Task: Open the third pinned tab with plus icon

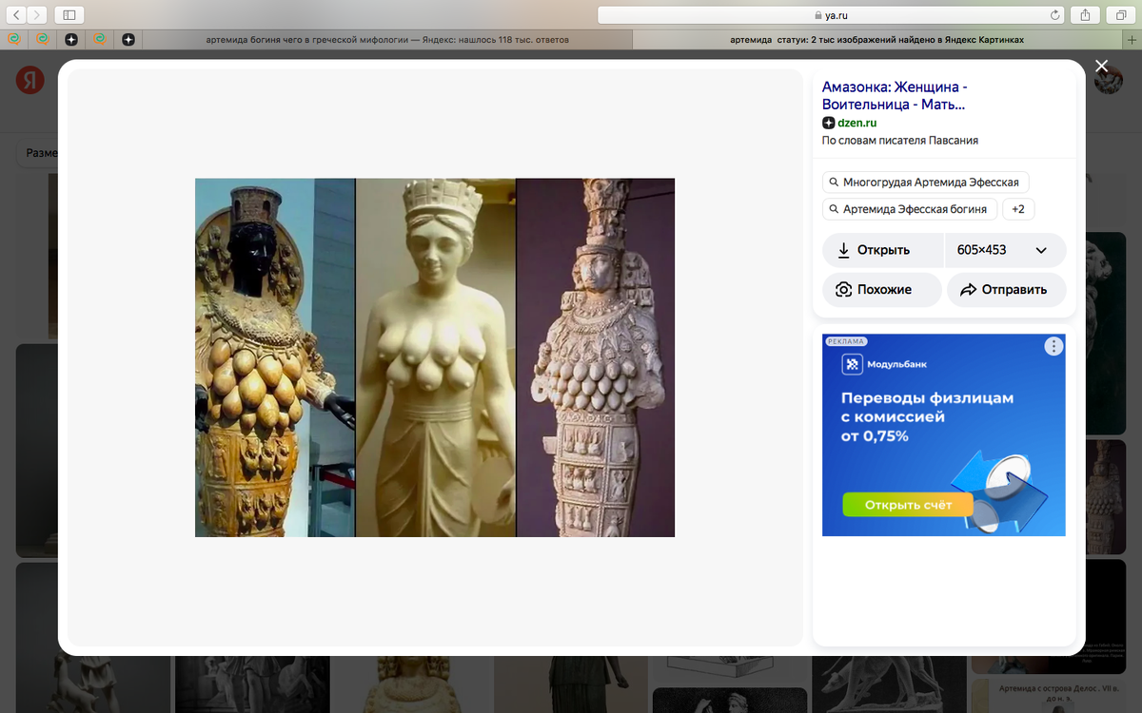Action: coord(70,40)
